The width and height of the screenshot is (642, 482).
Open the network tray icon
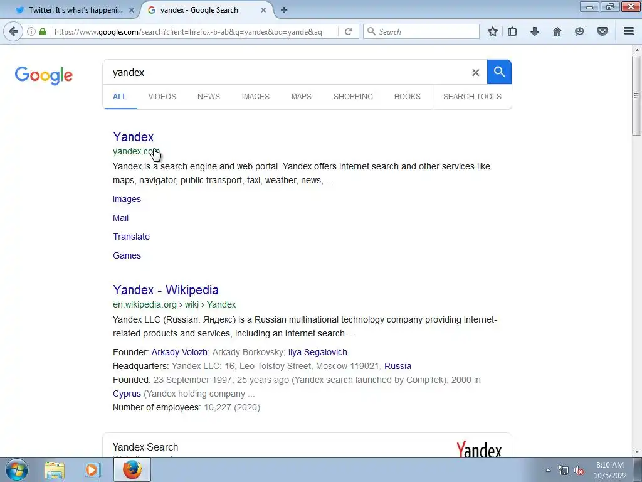(x=564, y=471)
